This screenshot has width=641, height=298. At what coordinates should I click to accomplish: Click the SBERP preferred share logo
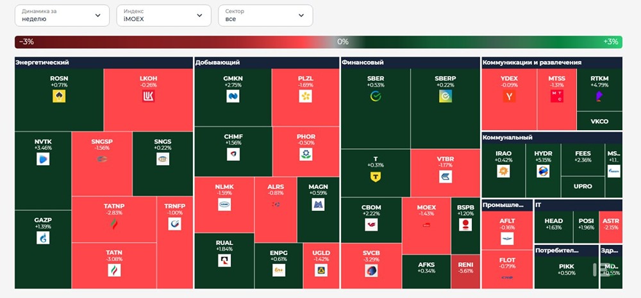click(445, 97)
